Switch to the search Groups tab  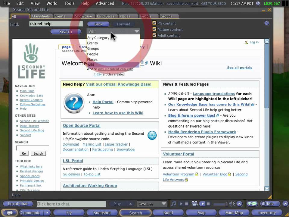click(169, 16)
